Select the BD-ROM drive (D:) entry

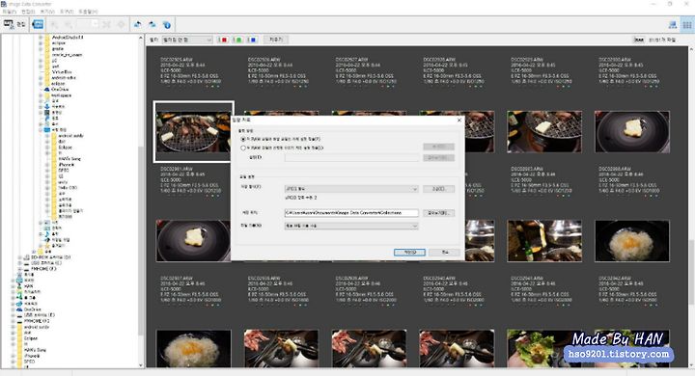50,257
